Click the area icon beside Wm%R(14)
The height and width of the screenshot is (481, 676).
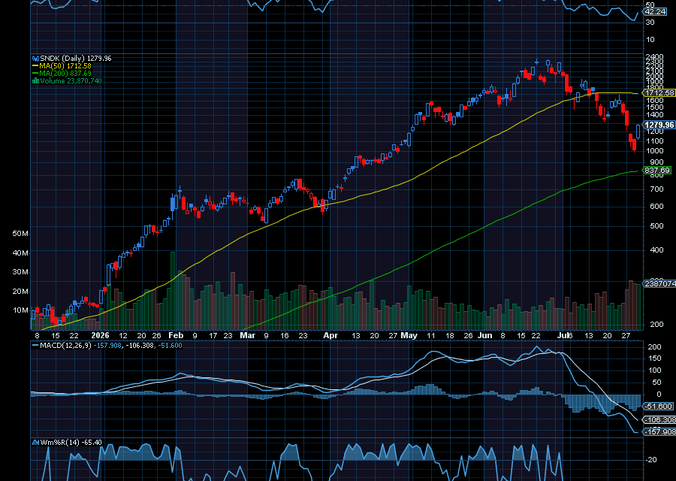(x=36, y=443)
